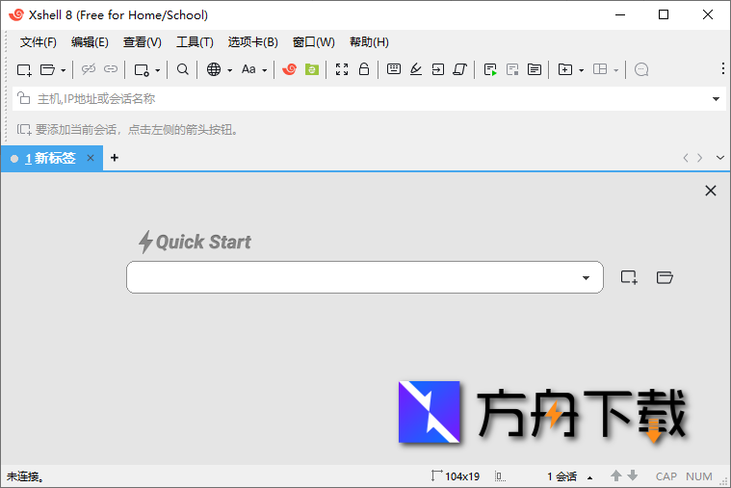Expand the Open Session dropdown arrow

point(63,70)
